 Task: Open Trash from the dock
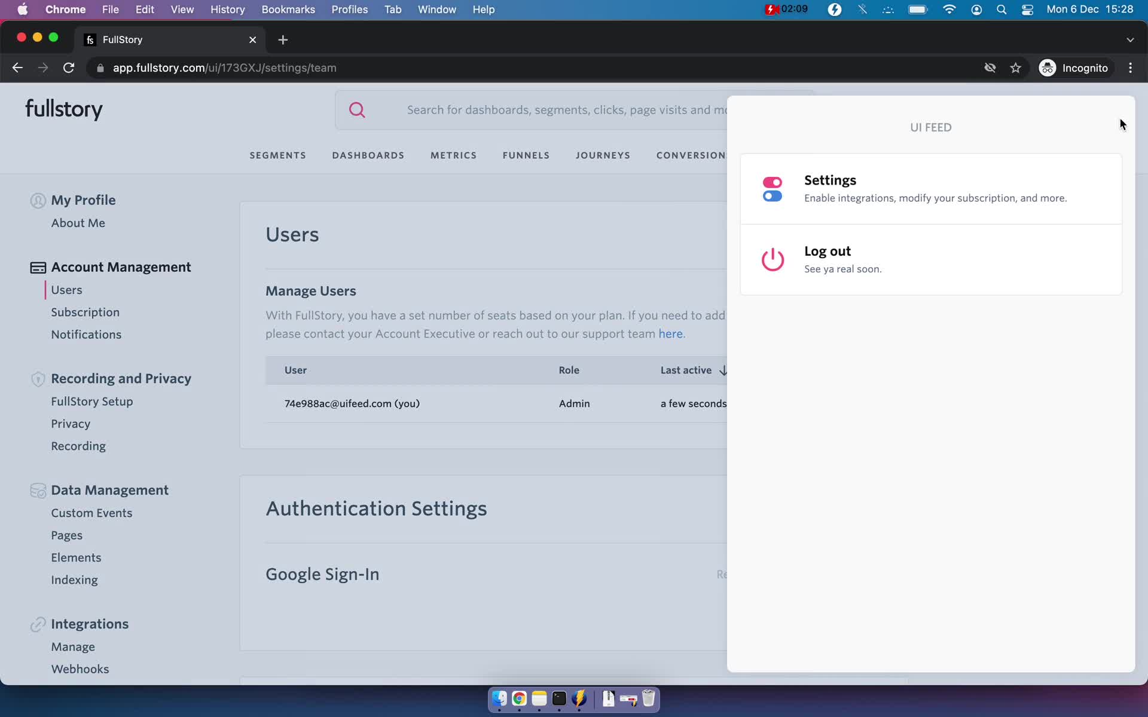tap(649, 698)
